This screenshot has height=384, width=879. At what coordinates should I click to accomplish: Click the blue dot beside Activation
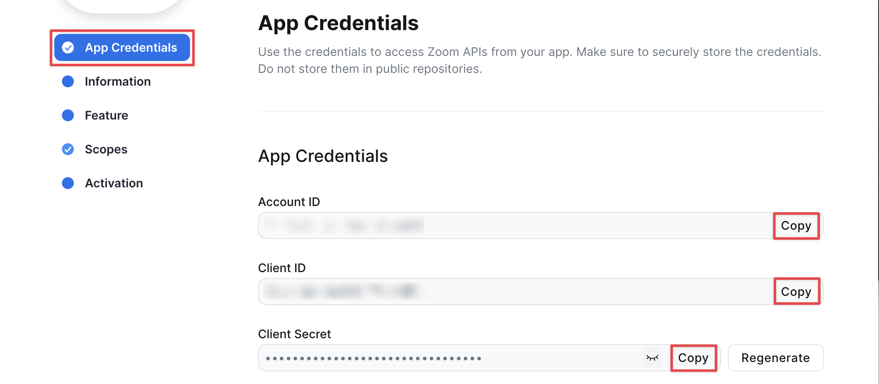point(68,183)
